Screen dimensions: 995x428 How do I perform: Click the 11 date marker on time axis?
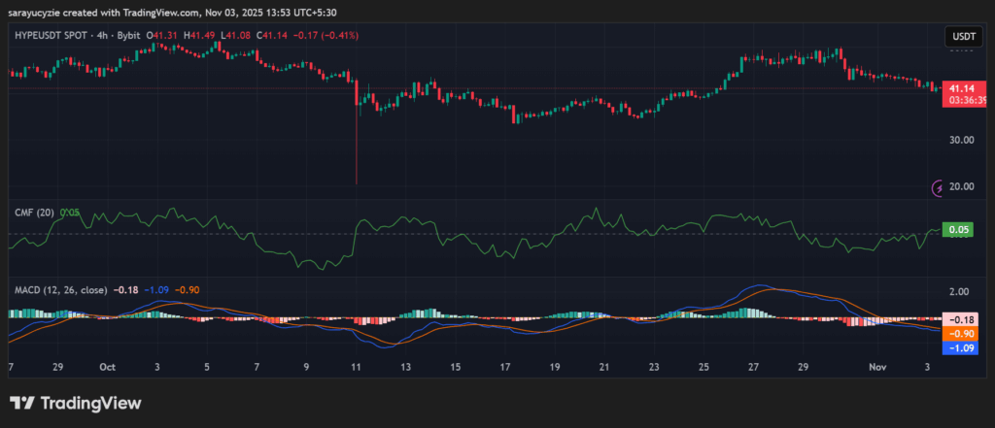[357, 368]
